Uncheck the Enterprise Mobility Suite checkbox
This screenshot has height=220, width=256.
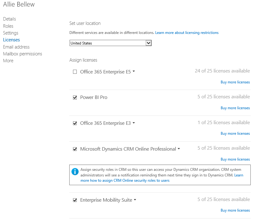pos(75,200)
